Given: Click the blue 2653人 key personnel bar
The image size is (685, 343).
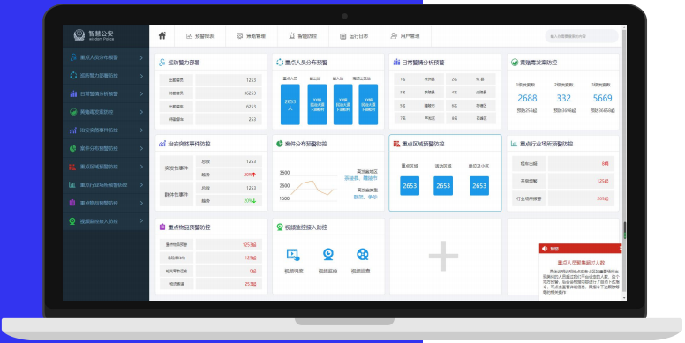Looking at the screenshot, I should pyautogui.click(x=290, y=105).
